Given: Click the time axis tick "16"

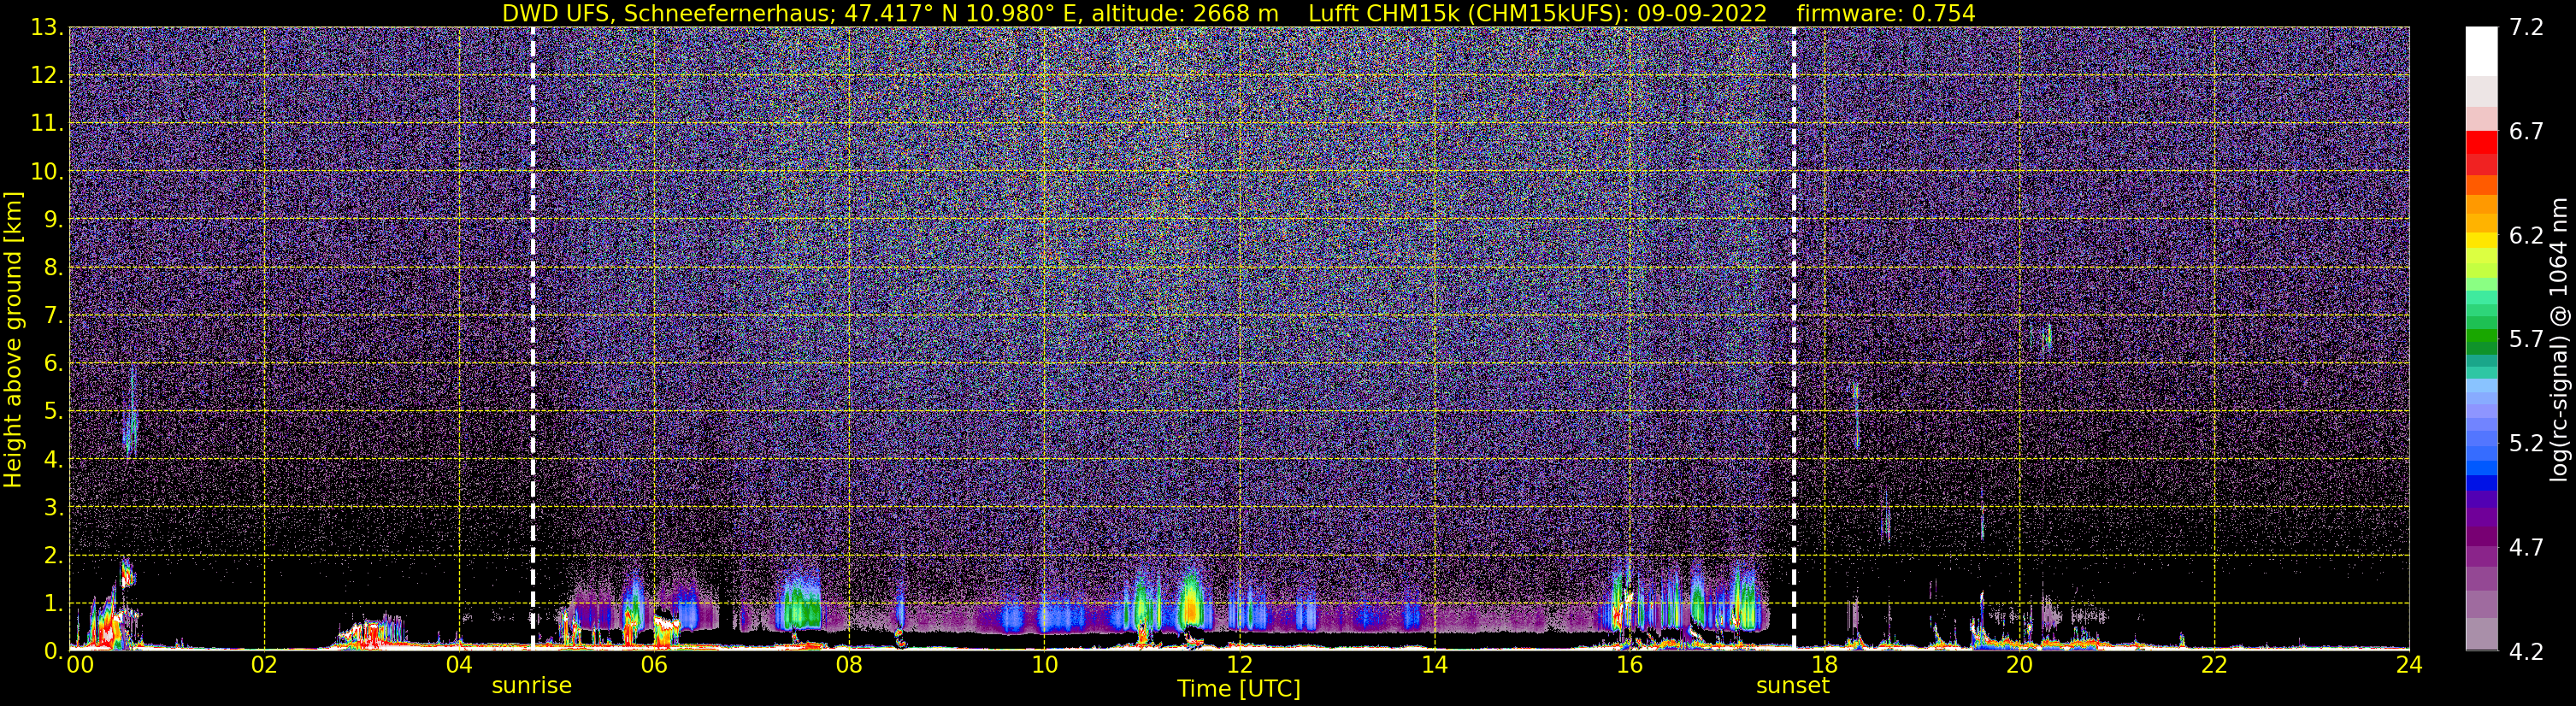Looking at the screenshot, I should (1629, 665).
